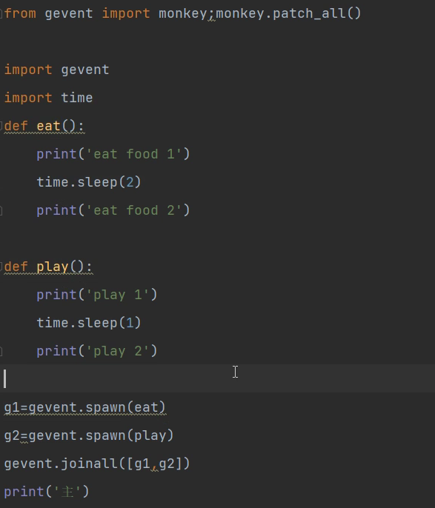Collapse the eat function fold marker
The image size is (435, 508).
point(1,125)
